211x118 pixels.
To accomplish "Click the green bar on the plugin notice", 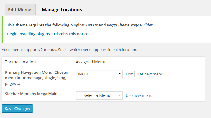I will coord(2,30).
